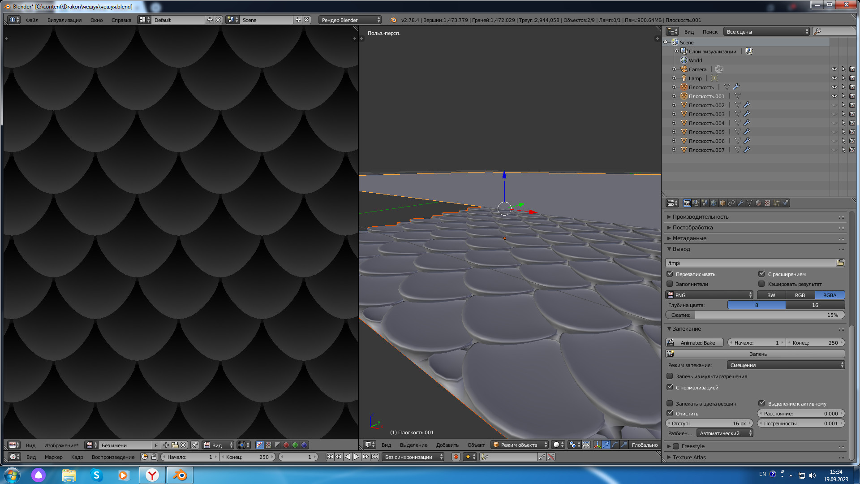Create a new image with plus icon
This screenshot has width=860, height=484.
click(x=166, y=445)
